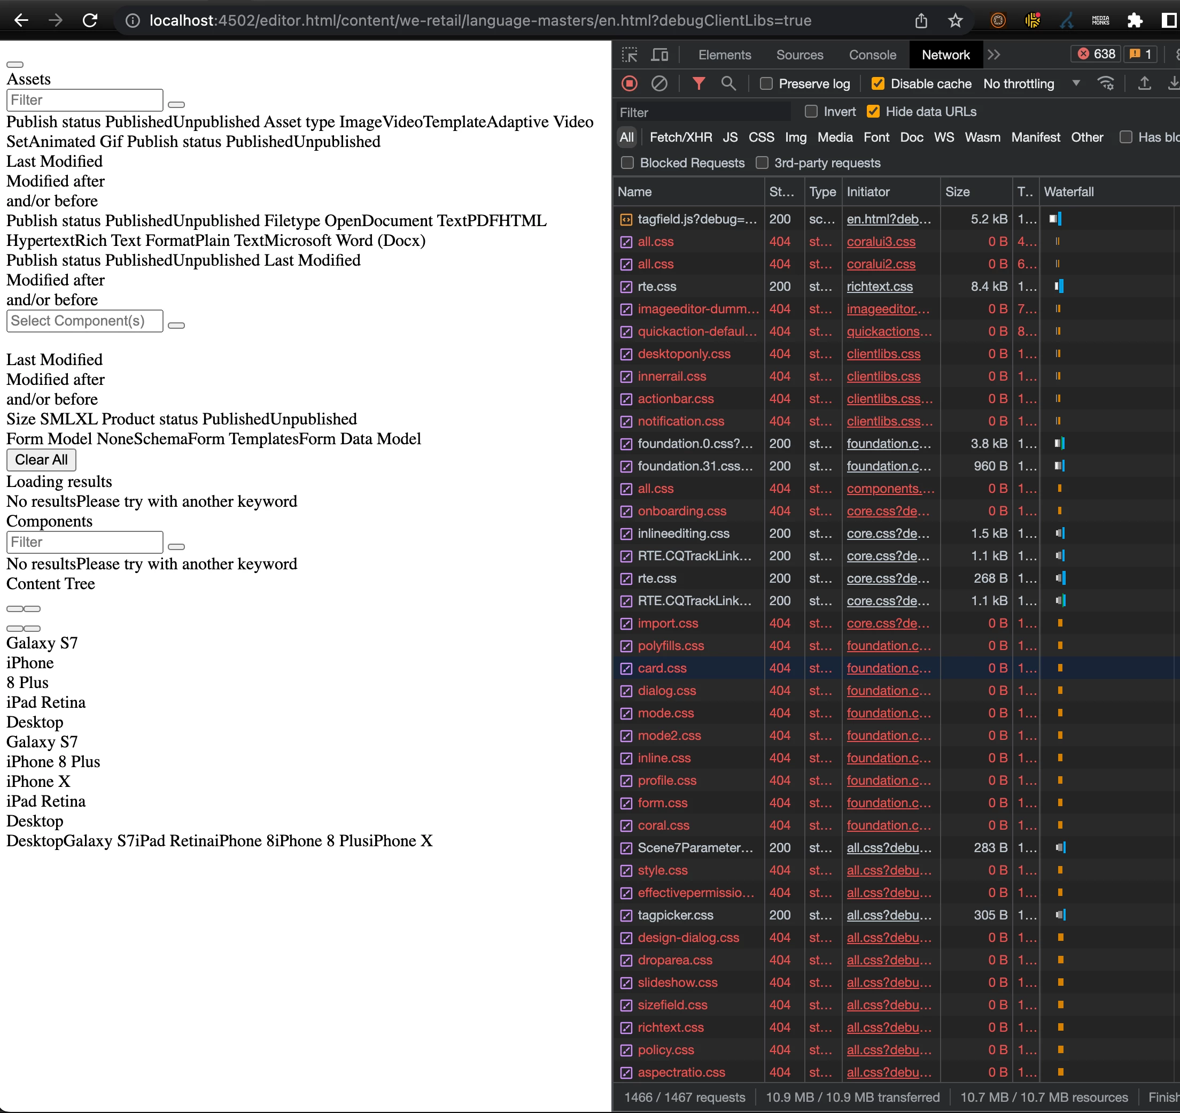Screen dimensions: 1180x1113
Task: Activate the inspect element picker icon
Action: (x=629, y=55)
